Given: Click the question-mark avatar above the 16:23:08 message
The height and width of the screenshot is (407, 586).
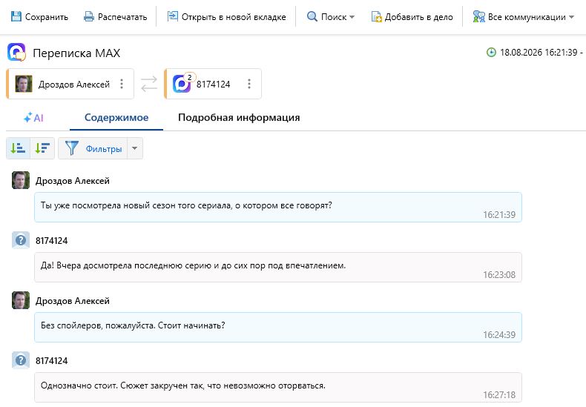Looking at the screenshot, I should (21, 240).
